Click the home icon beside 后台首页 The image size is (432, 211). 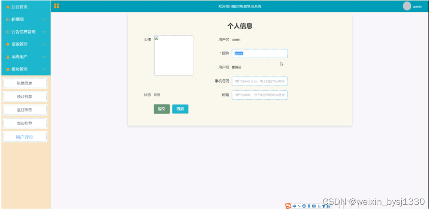point(8,7)
